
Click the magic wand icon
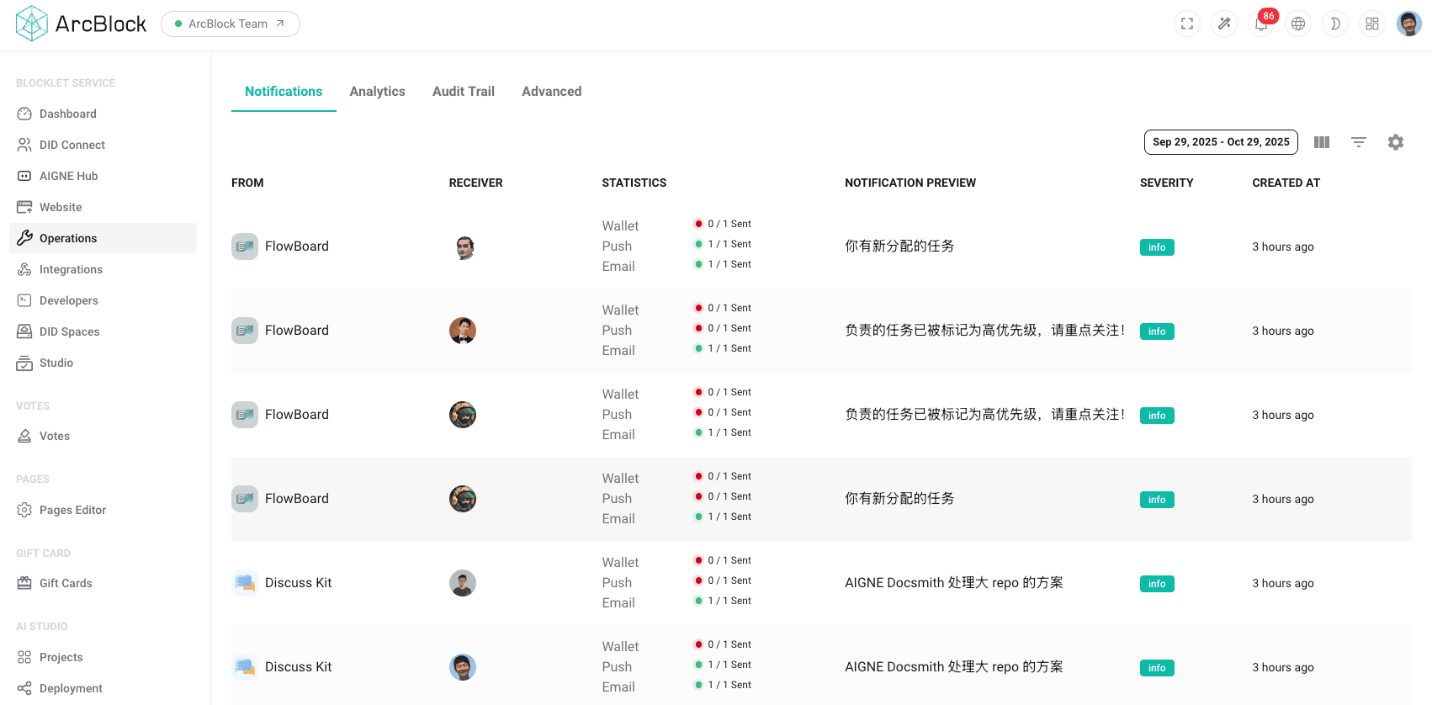click(1224, 24)
